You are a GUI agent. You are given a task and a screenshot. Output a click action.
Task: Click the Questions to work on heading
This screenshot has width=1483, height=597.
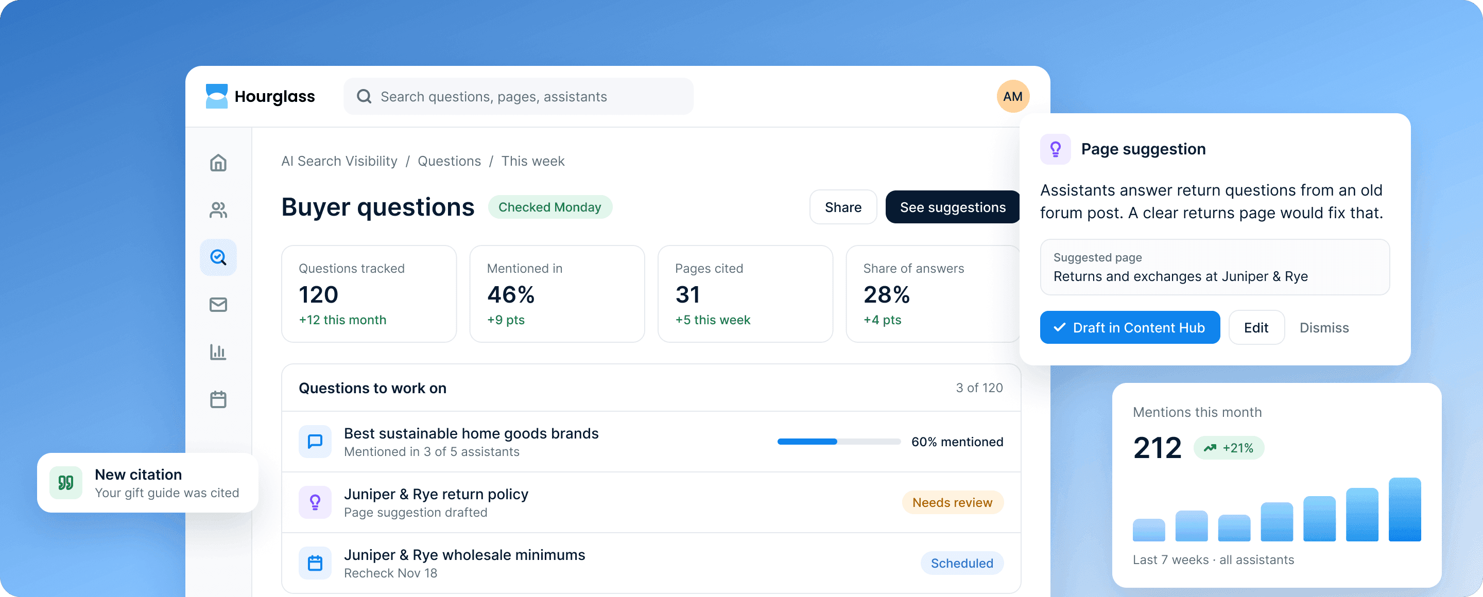coord(372,388)
